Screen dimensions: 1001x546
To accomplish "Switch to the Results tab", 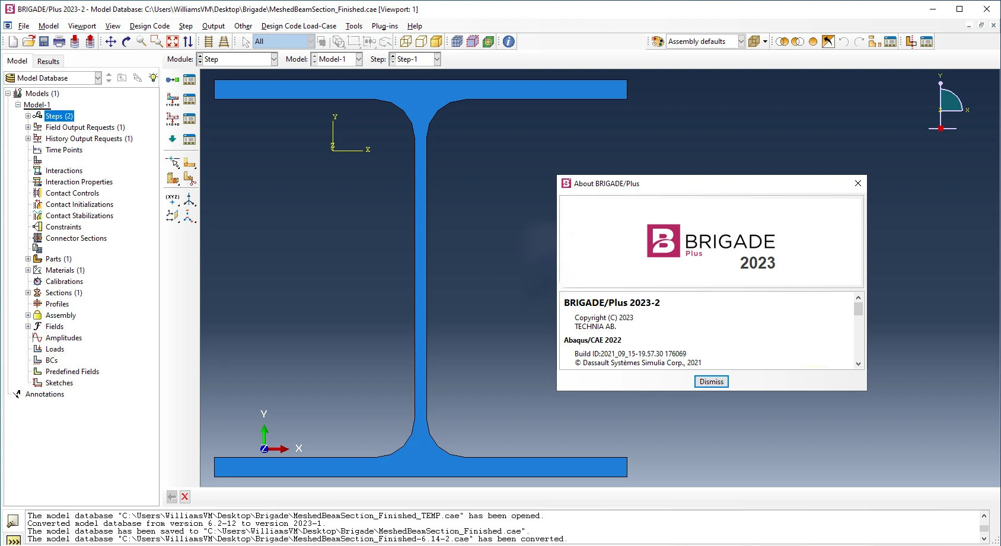I will coord(48,61).
